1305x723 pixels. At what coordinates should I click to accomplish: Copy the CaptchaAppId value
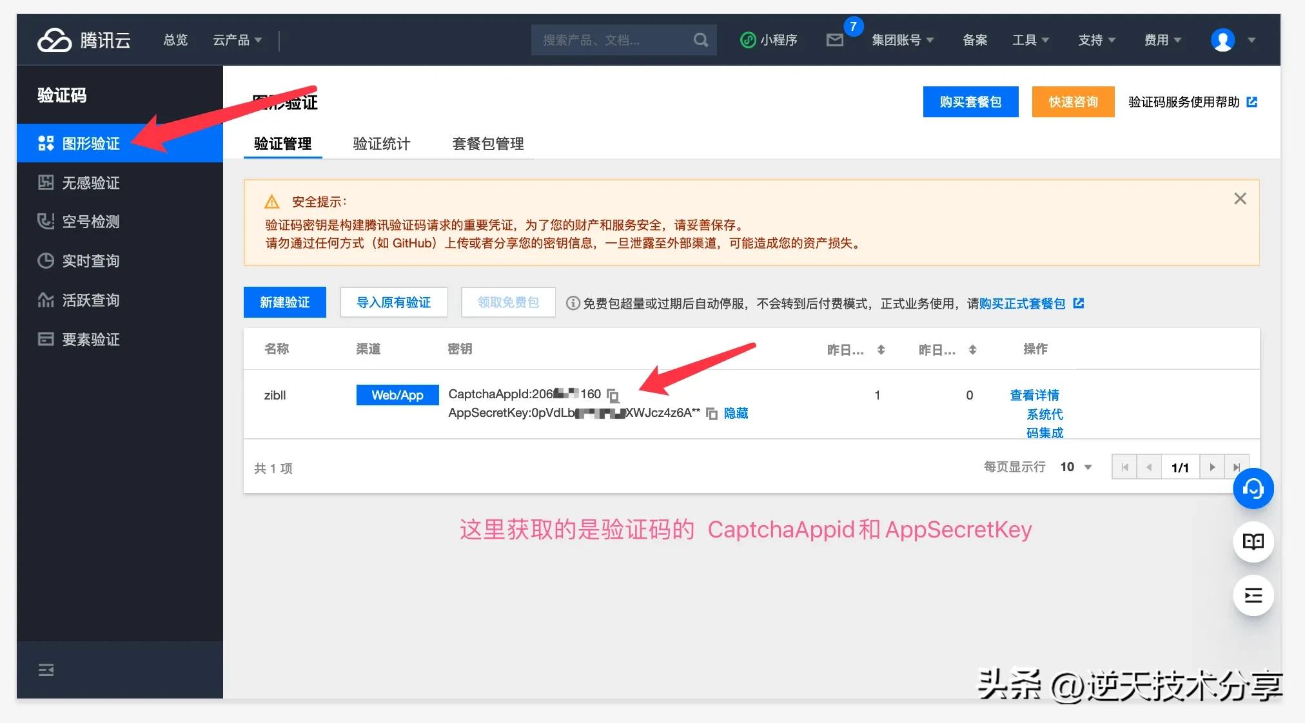pos(614,396)
